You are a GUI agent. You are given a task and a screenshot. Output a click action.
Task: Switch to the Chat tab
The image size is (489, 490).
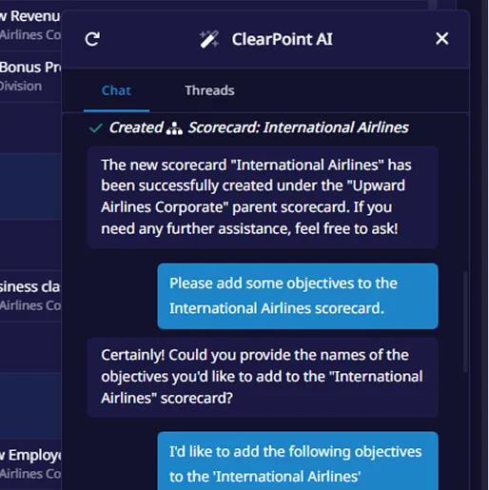point(116,90)
